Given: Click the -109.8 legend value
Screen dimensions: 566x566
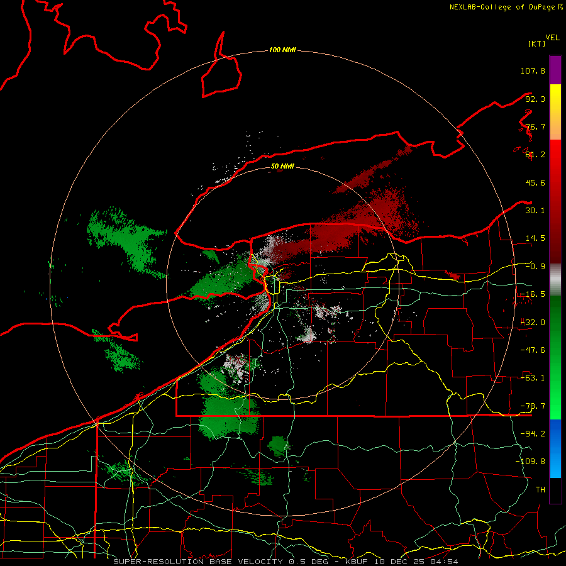Looking at the screenshot, I should (x=530, y=462).
